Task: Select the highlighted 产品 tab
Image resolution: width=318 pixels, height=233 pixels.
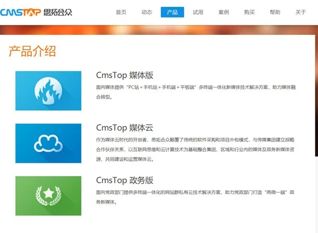Action: pyautogui.click(x=172, y=12)
